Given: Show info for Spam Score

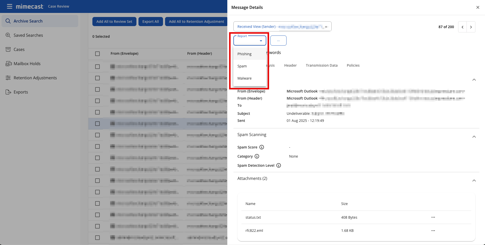Looking at the screenshot, I should pos(262,147).
